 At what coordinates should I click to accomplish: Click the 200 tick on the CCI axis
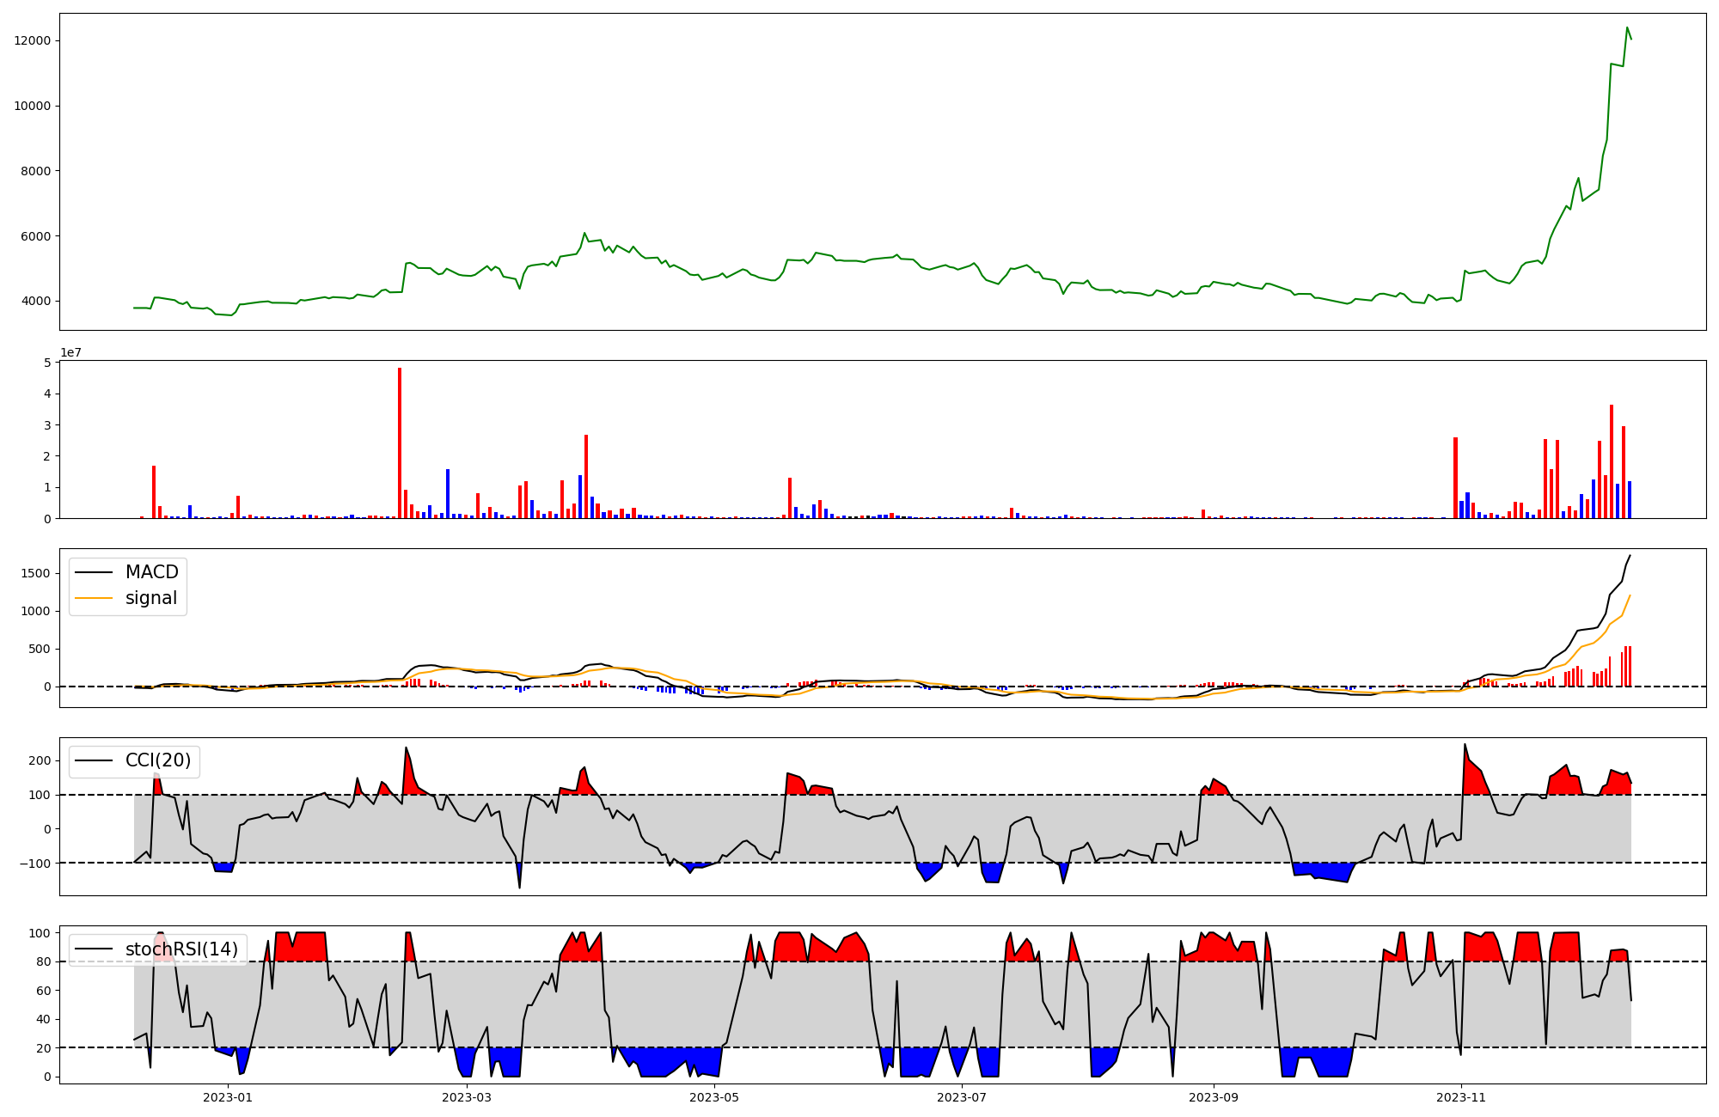click(x=40, y=760)
